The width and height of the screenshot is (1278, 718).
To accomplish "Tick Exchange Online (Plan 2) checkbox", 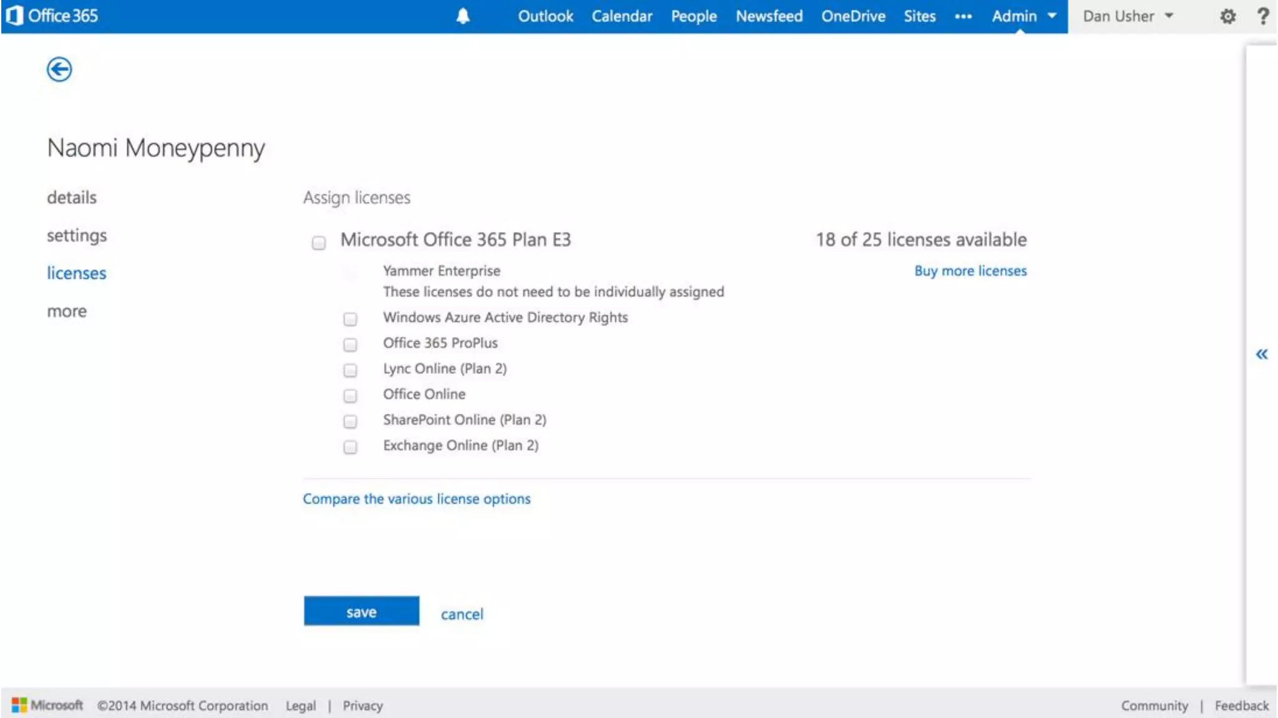I will point(350,447).
